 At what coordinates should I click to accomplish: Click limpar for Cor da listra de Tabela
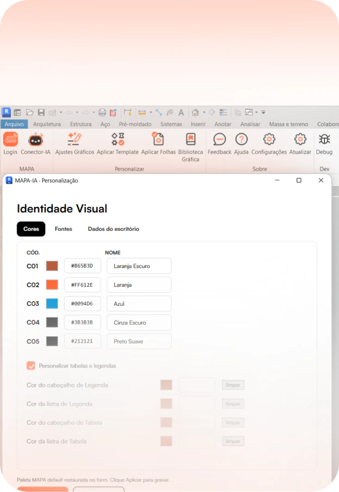click(x=233, y=441)
